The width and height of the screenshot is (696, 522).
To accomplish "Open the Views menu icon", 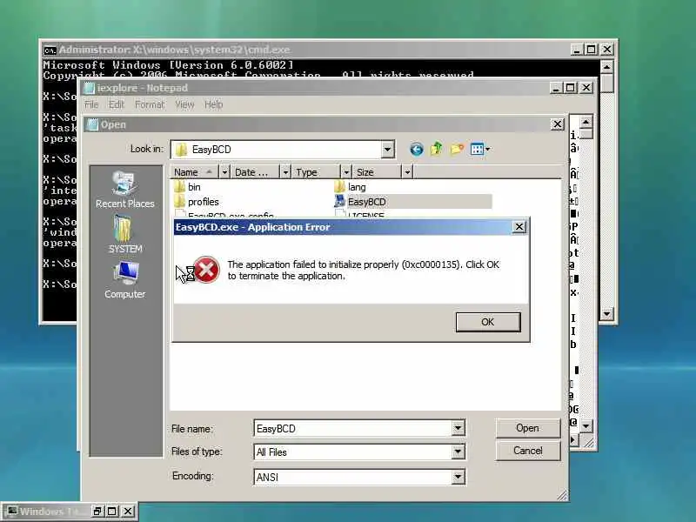I will click(480, 149).
